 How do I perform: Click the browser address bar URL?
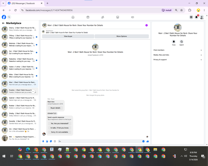49,10
